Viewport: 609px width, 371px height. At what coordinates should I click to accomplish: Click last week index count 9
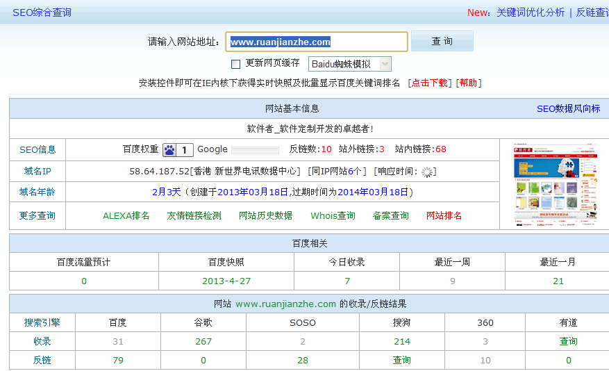pyautogui.click(x=453, y=281)
